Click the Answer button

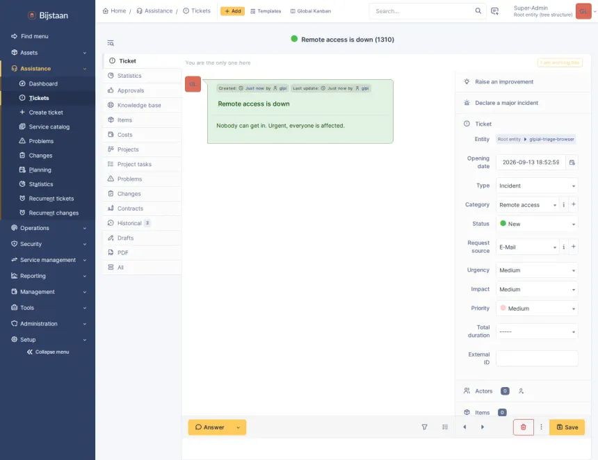(x=210, y=427)
